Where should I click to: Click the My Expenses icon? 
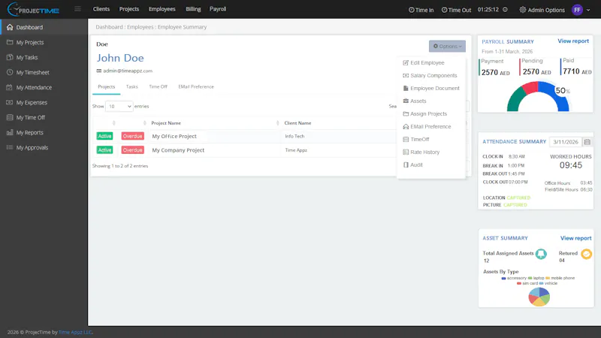tap(10, 102)
